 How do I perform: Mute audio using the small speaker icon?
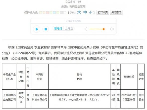86,29
